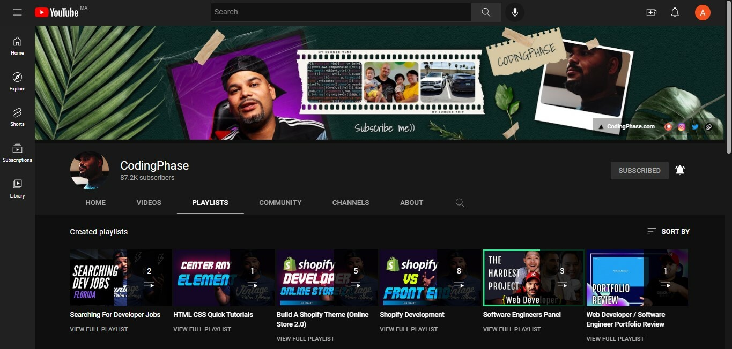View full playlist under Shopify Development
Image resolution: width=732 pixels, height=349 pixels.
click(x=409, y=329)
